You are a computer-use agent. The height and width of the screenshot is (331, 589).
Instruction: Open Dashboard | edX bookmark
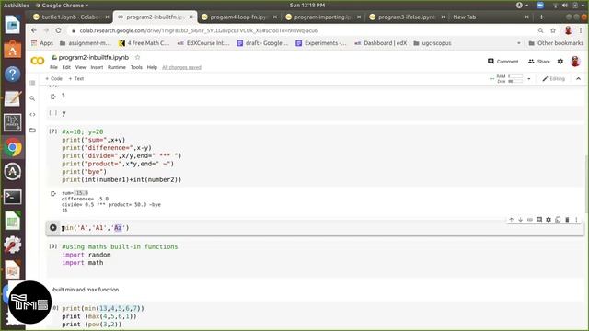(380, 43)
